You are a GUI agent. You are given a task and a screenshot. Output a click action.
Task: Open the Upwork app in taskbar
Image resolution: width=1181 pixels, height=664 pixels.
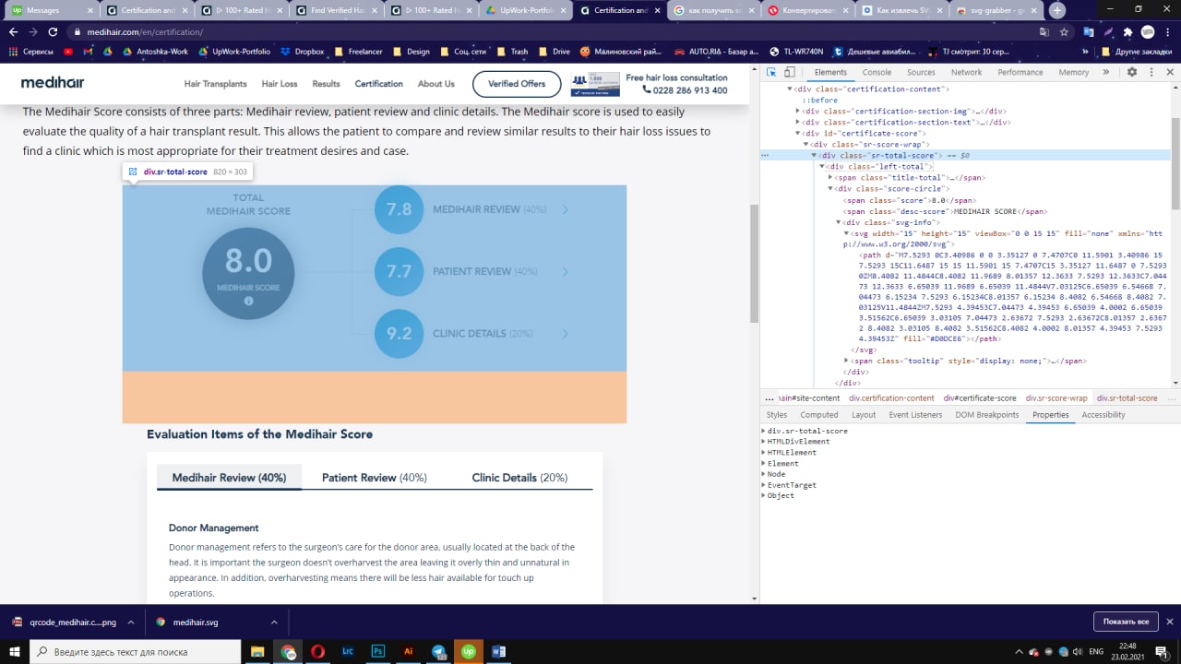(469, 650)
